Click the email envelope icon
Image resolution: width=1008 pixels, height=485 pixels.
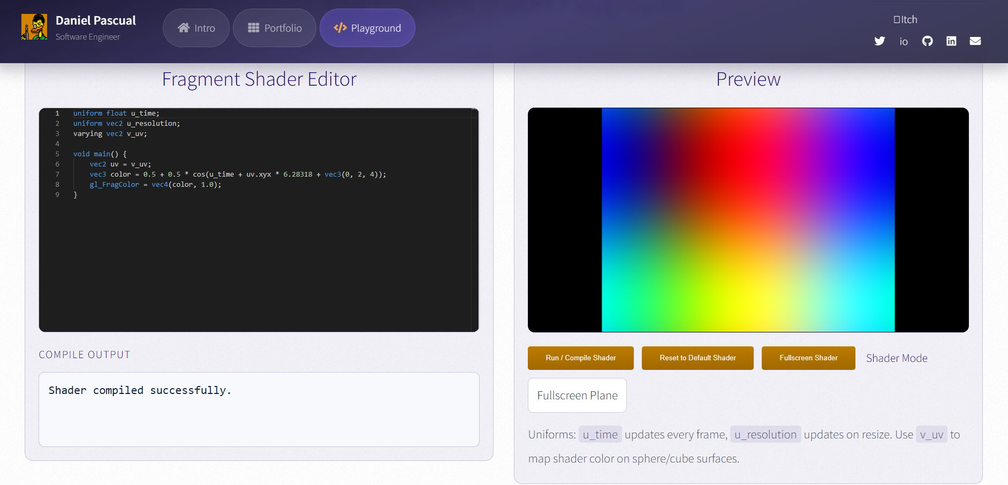[975, 41]
